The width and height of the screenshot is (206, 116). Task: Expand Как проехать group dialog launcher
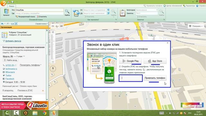(116, 19)
